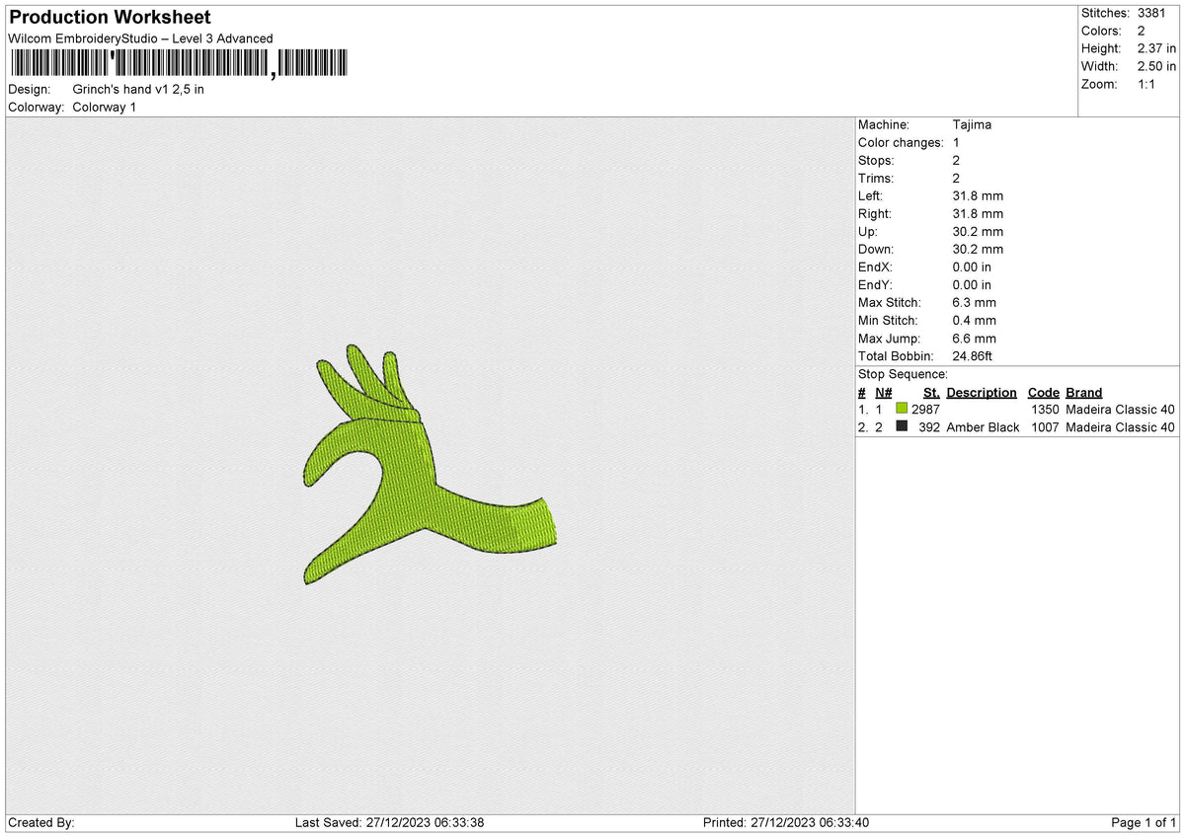1185x837 pixels.
Task: Select the 'Stop Sequence:' heading
Action: (x=903, y=374)
